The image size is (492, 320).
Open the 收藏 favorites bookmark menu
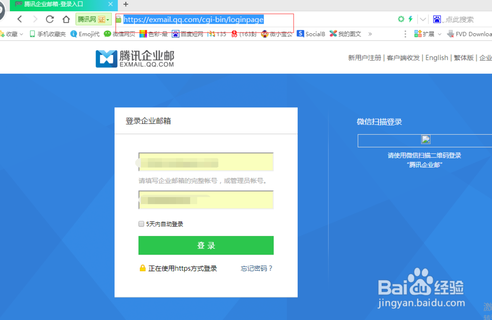click(x=12, y=34)
